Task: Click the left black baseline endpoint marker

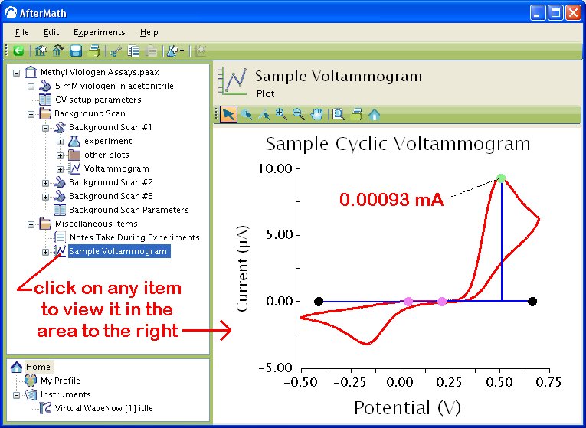Action: tap(319, 302)
